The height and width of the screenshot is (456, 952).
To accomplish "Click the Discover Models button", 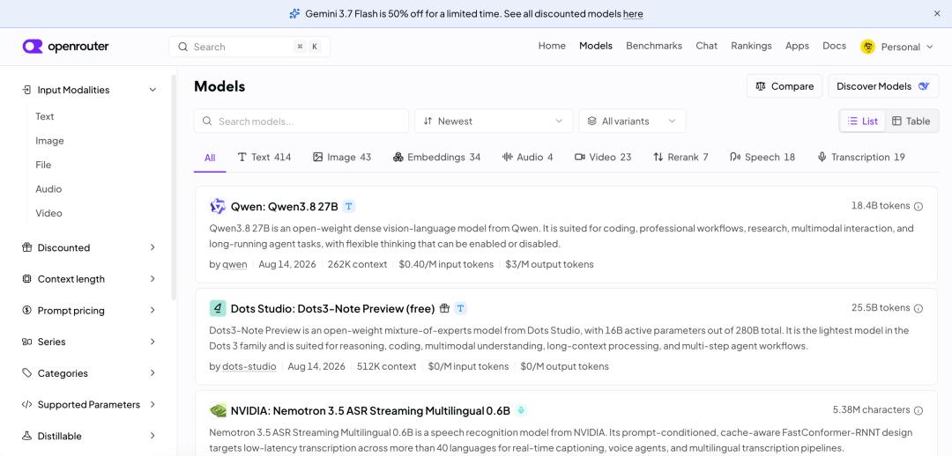I will tap(882, 86).
